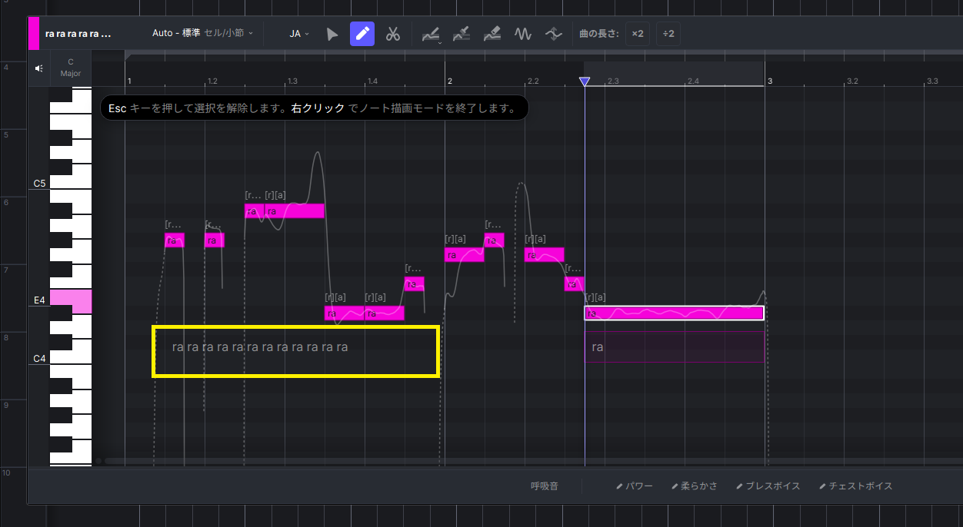Open the パワー parameter tab
This screenshot has width=963, height=527.
pyautogui.click(x=635, y=486)
